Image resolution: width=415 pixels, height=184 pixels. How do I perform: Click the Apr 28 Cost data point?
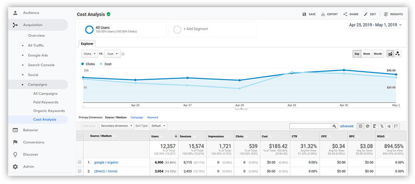pos(240,88)
